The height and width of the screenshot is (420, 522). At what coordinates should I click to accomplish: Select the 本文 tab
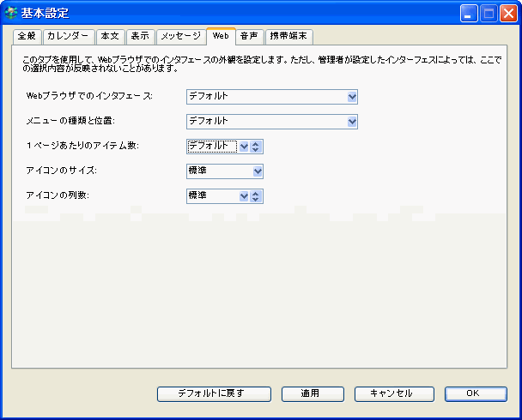coord(109,36)
